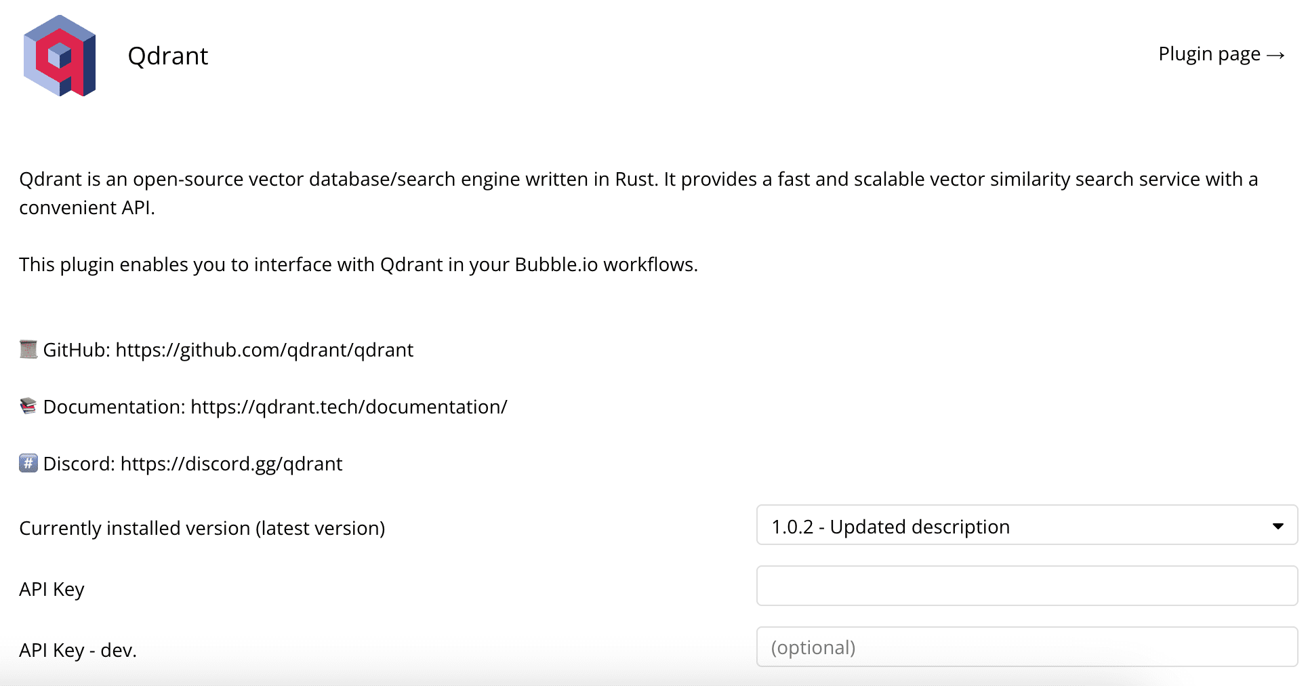Expand the installed version dropdown arrow
The width and height of the screenshot is (1308, 686).
pos(1278,526)
